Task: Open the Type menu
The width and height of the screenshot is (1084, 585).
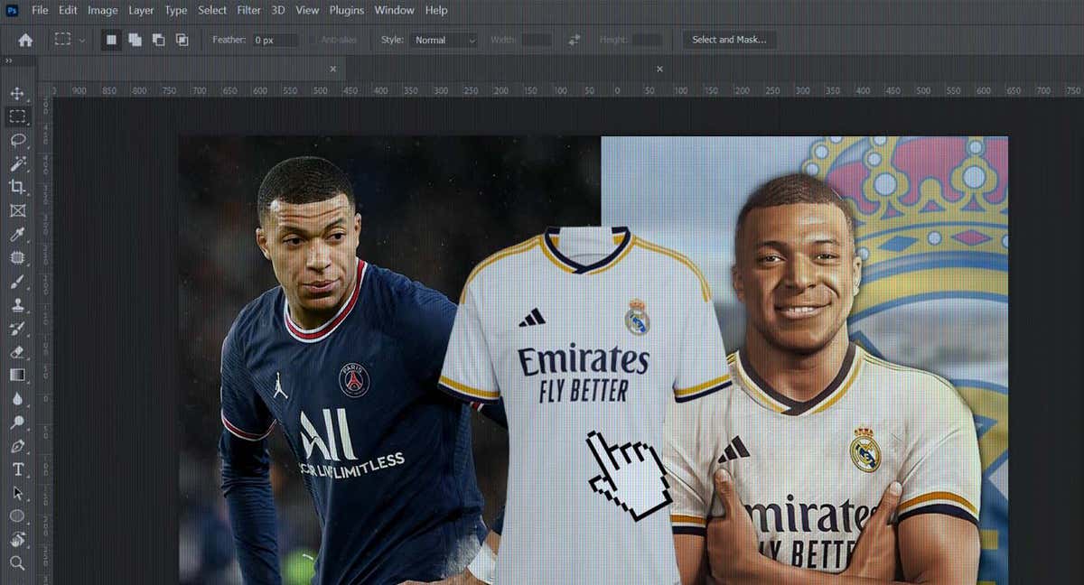Action: point(176,10)
